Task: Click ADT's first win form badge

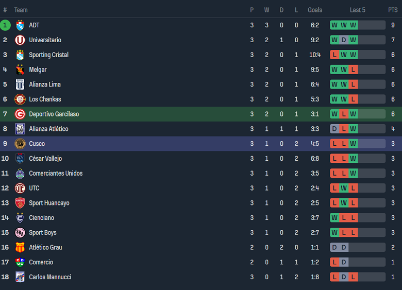Action: [x=334, y=25]
